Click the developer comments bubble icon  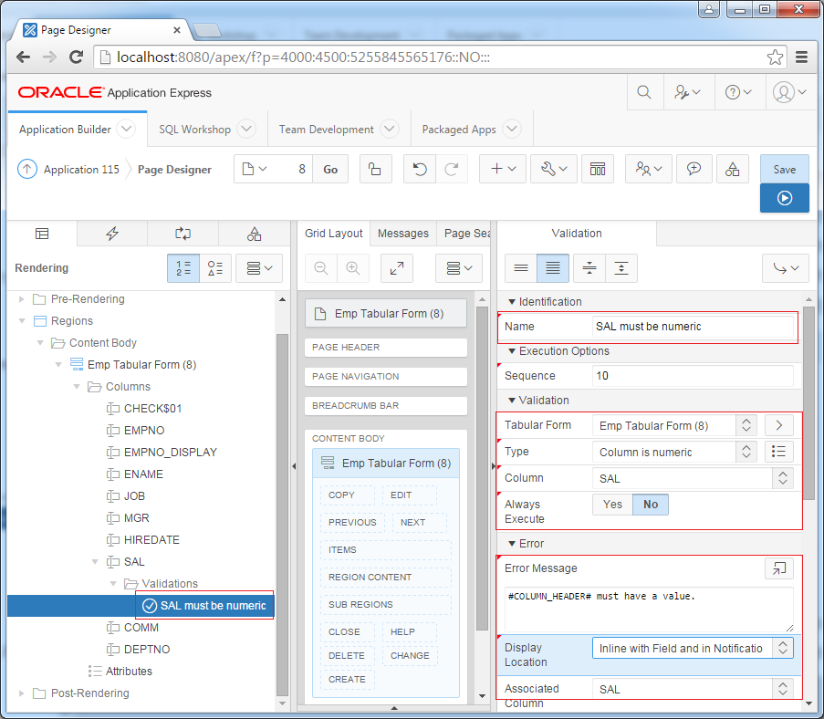[694, 169]
